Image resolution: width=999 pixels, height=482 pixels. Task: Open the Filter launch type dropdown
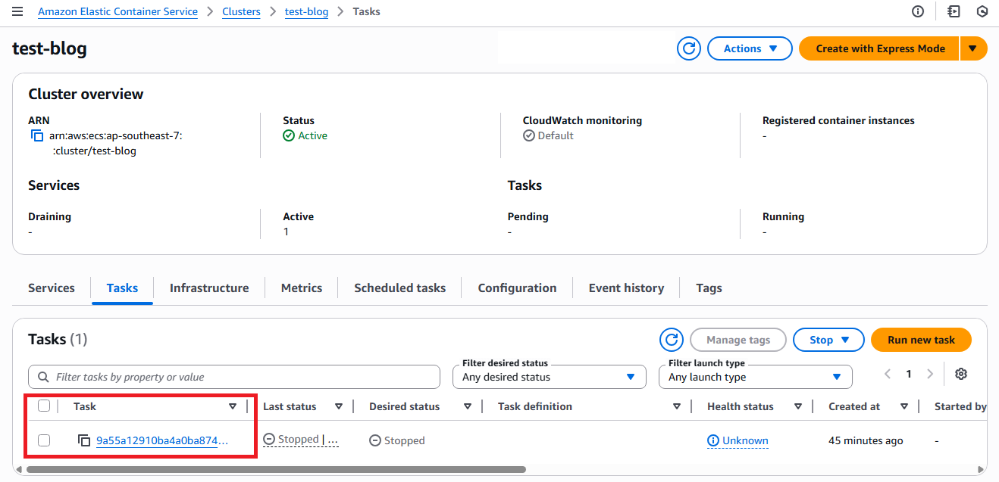click(x=755, y=377)
